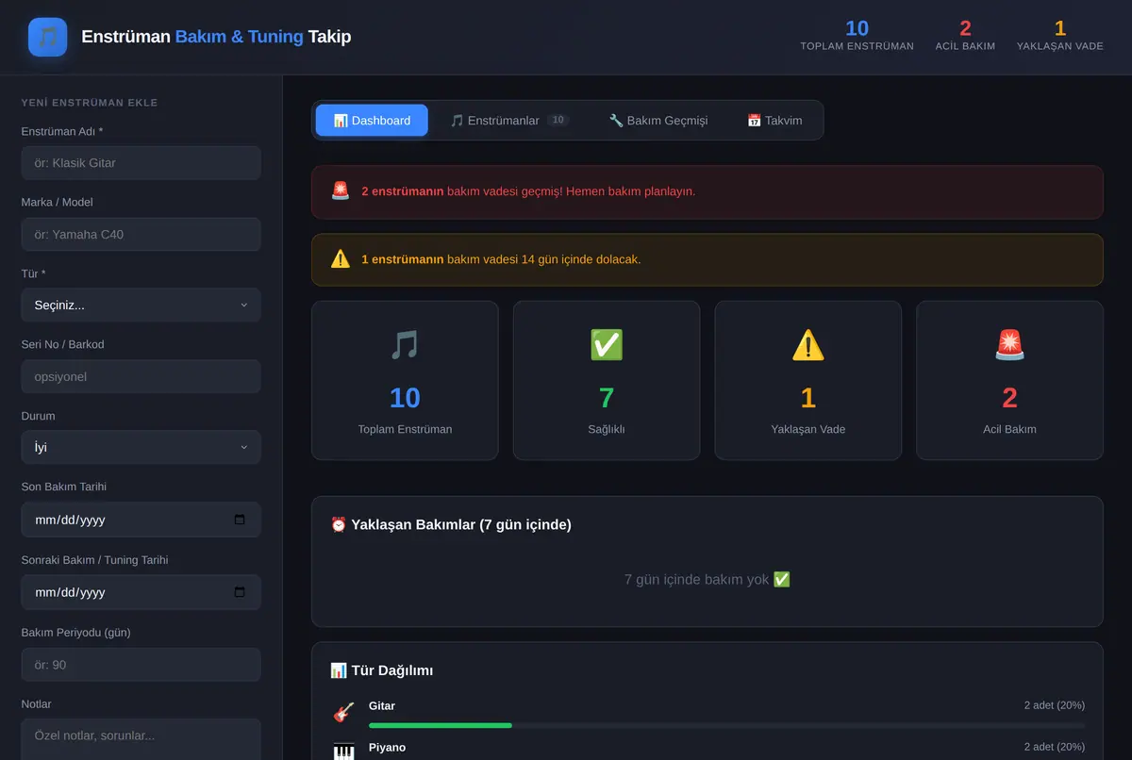Screen dimensions: 1132x760
Task: Click the green checkmark icon on Sağlıklı card
Action: [x=607, y=345]
